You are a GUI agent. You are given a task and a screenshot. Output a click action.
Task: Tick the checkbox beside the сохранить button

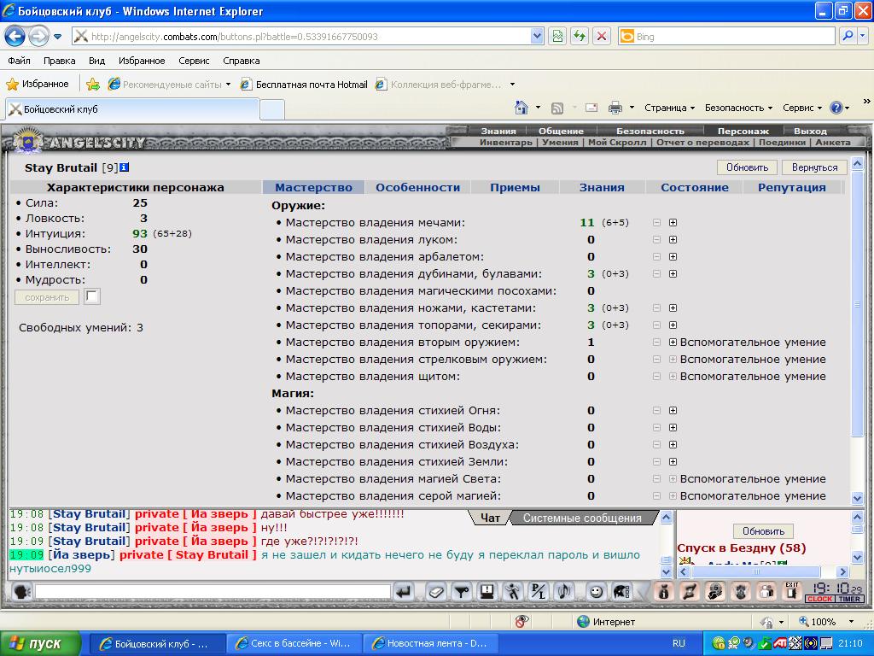tap(92, 296)
